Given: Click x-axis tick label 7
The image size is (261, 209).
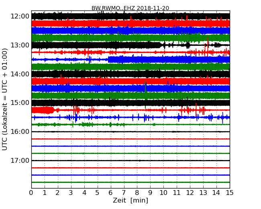Looking at the screenshot, I should click(x=124, y=193).
